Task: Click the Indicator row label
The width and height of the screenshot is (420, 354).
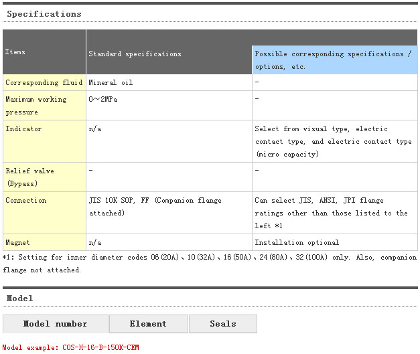Action: pyautogui.click(x=23, y=128)
